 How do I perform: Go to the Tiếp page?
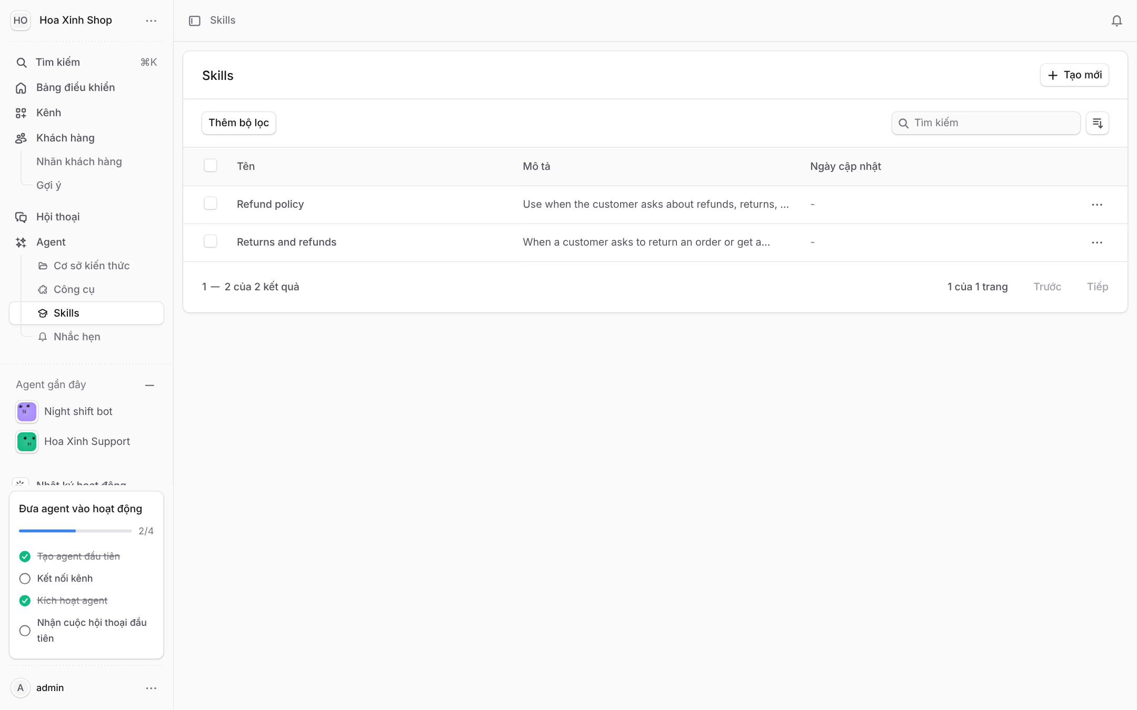point(1098,287)
